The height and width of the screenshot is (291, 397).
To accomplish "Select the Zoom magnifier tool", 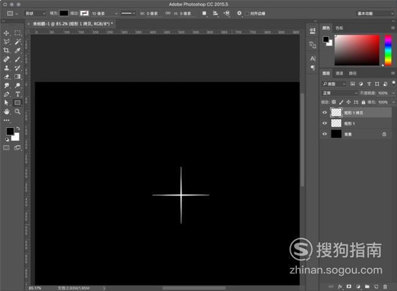I will (x=18, y=111).
